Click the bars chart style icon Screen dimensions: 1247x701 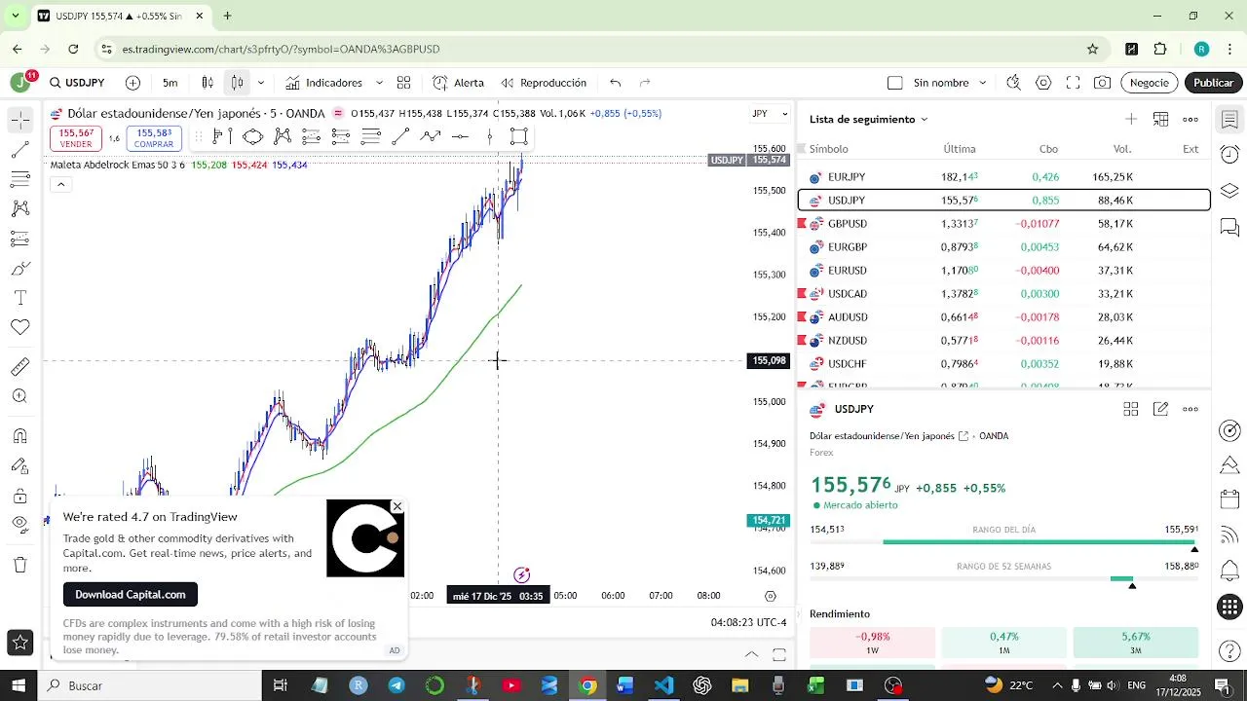pyautogui.click(x=208, y=83)
